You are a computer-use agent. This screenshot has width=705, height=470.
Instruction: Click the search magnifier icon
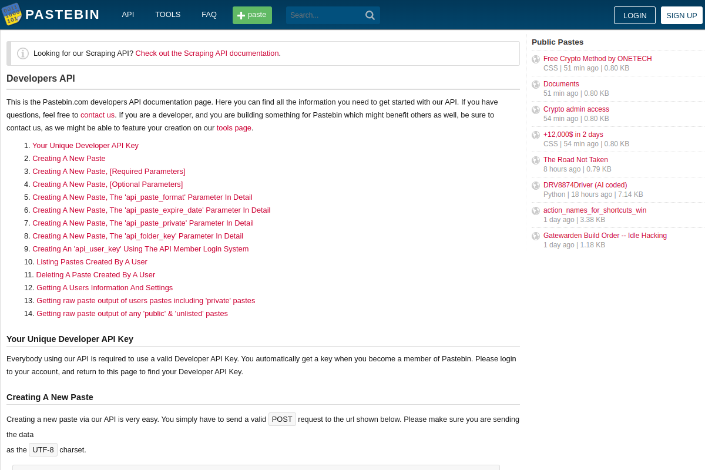370,15
